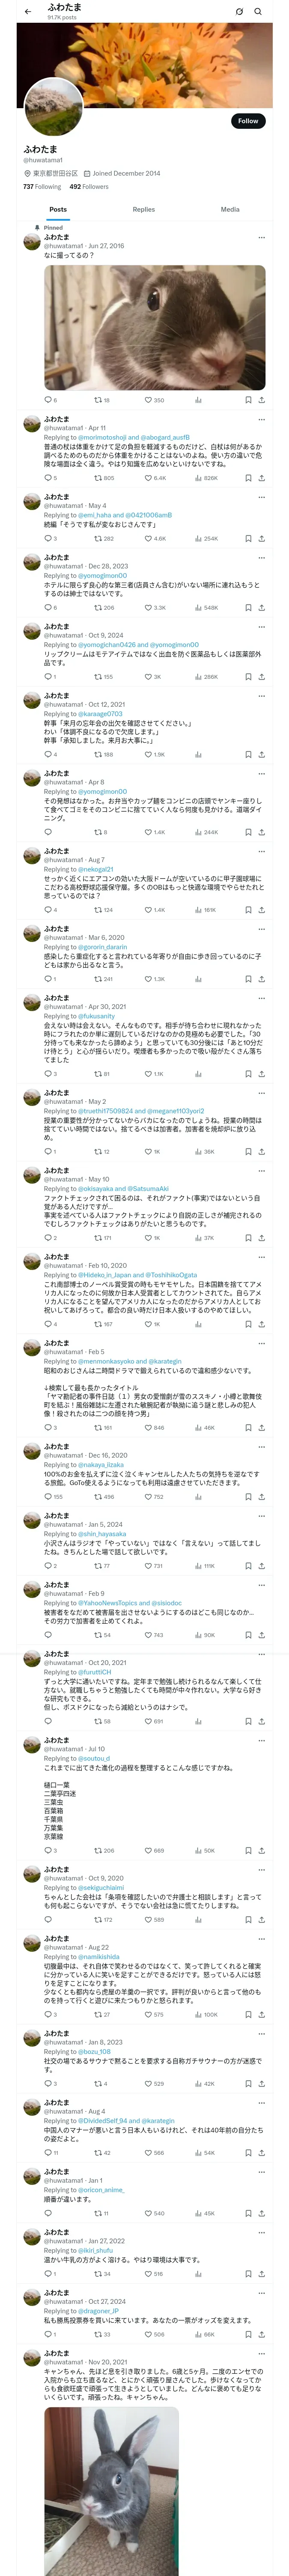This screenshot has width=289, height=2576.
Task: Like the Oct 9, 2024 post
Action: click(147, 677)
